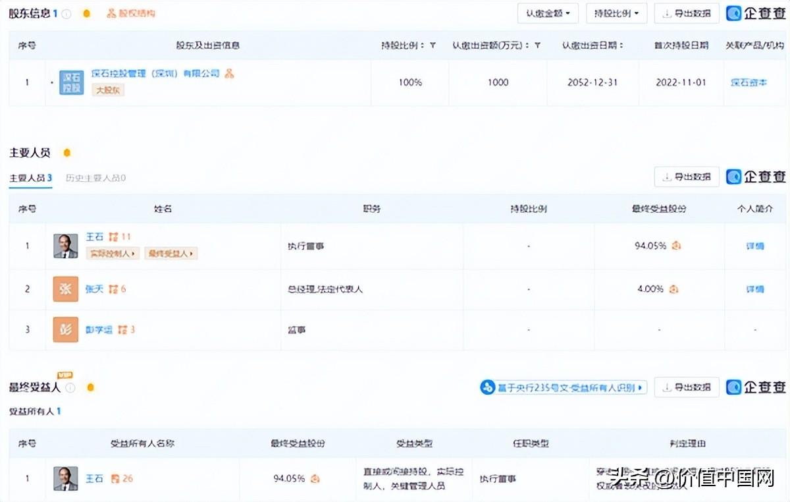The width and height of the screenshot is (790, 502).
Task: Switch to the 历史主要人员 tab
Action: pos(95,178)
